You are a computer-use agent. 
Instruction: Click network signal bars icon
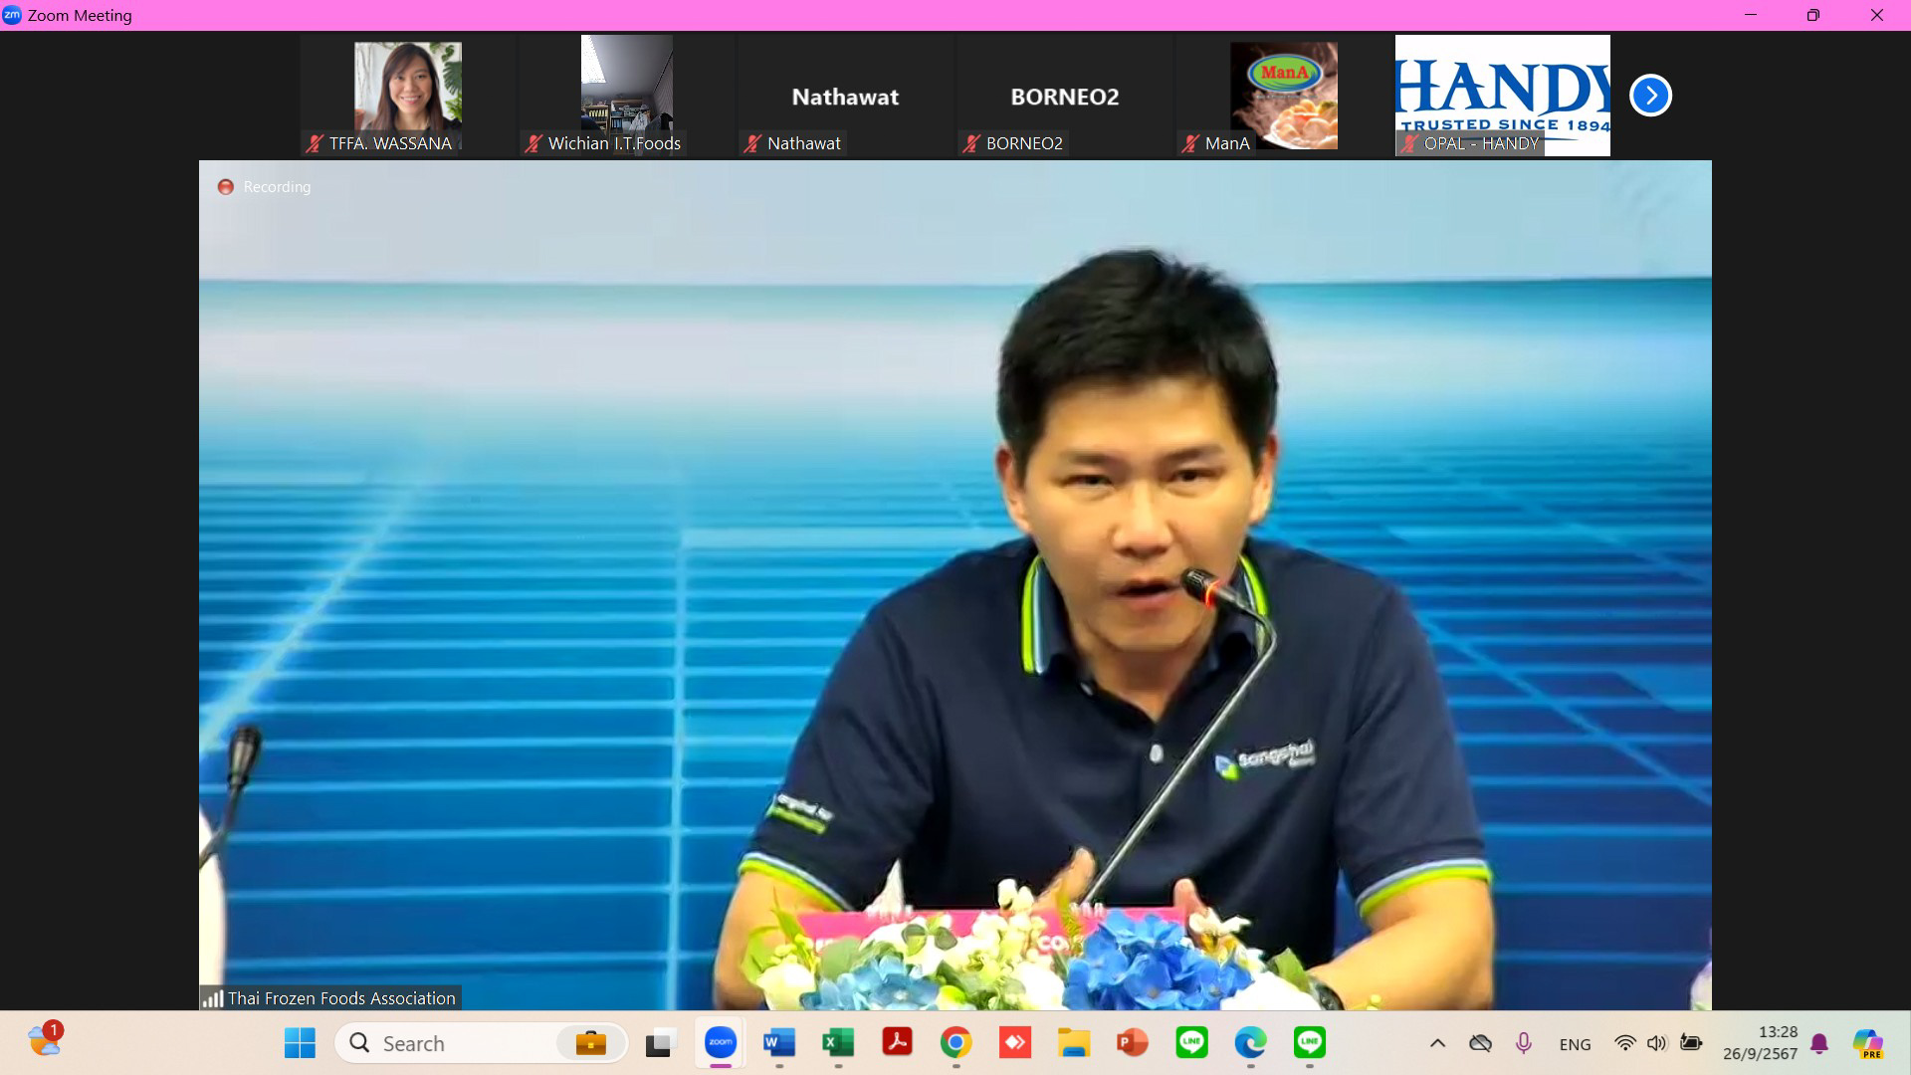(212, 998)
